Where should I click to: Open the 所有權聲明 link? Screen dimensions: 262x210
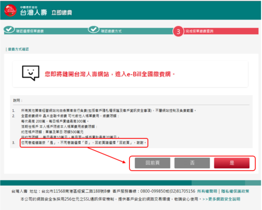point(207,191)
